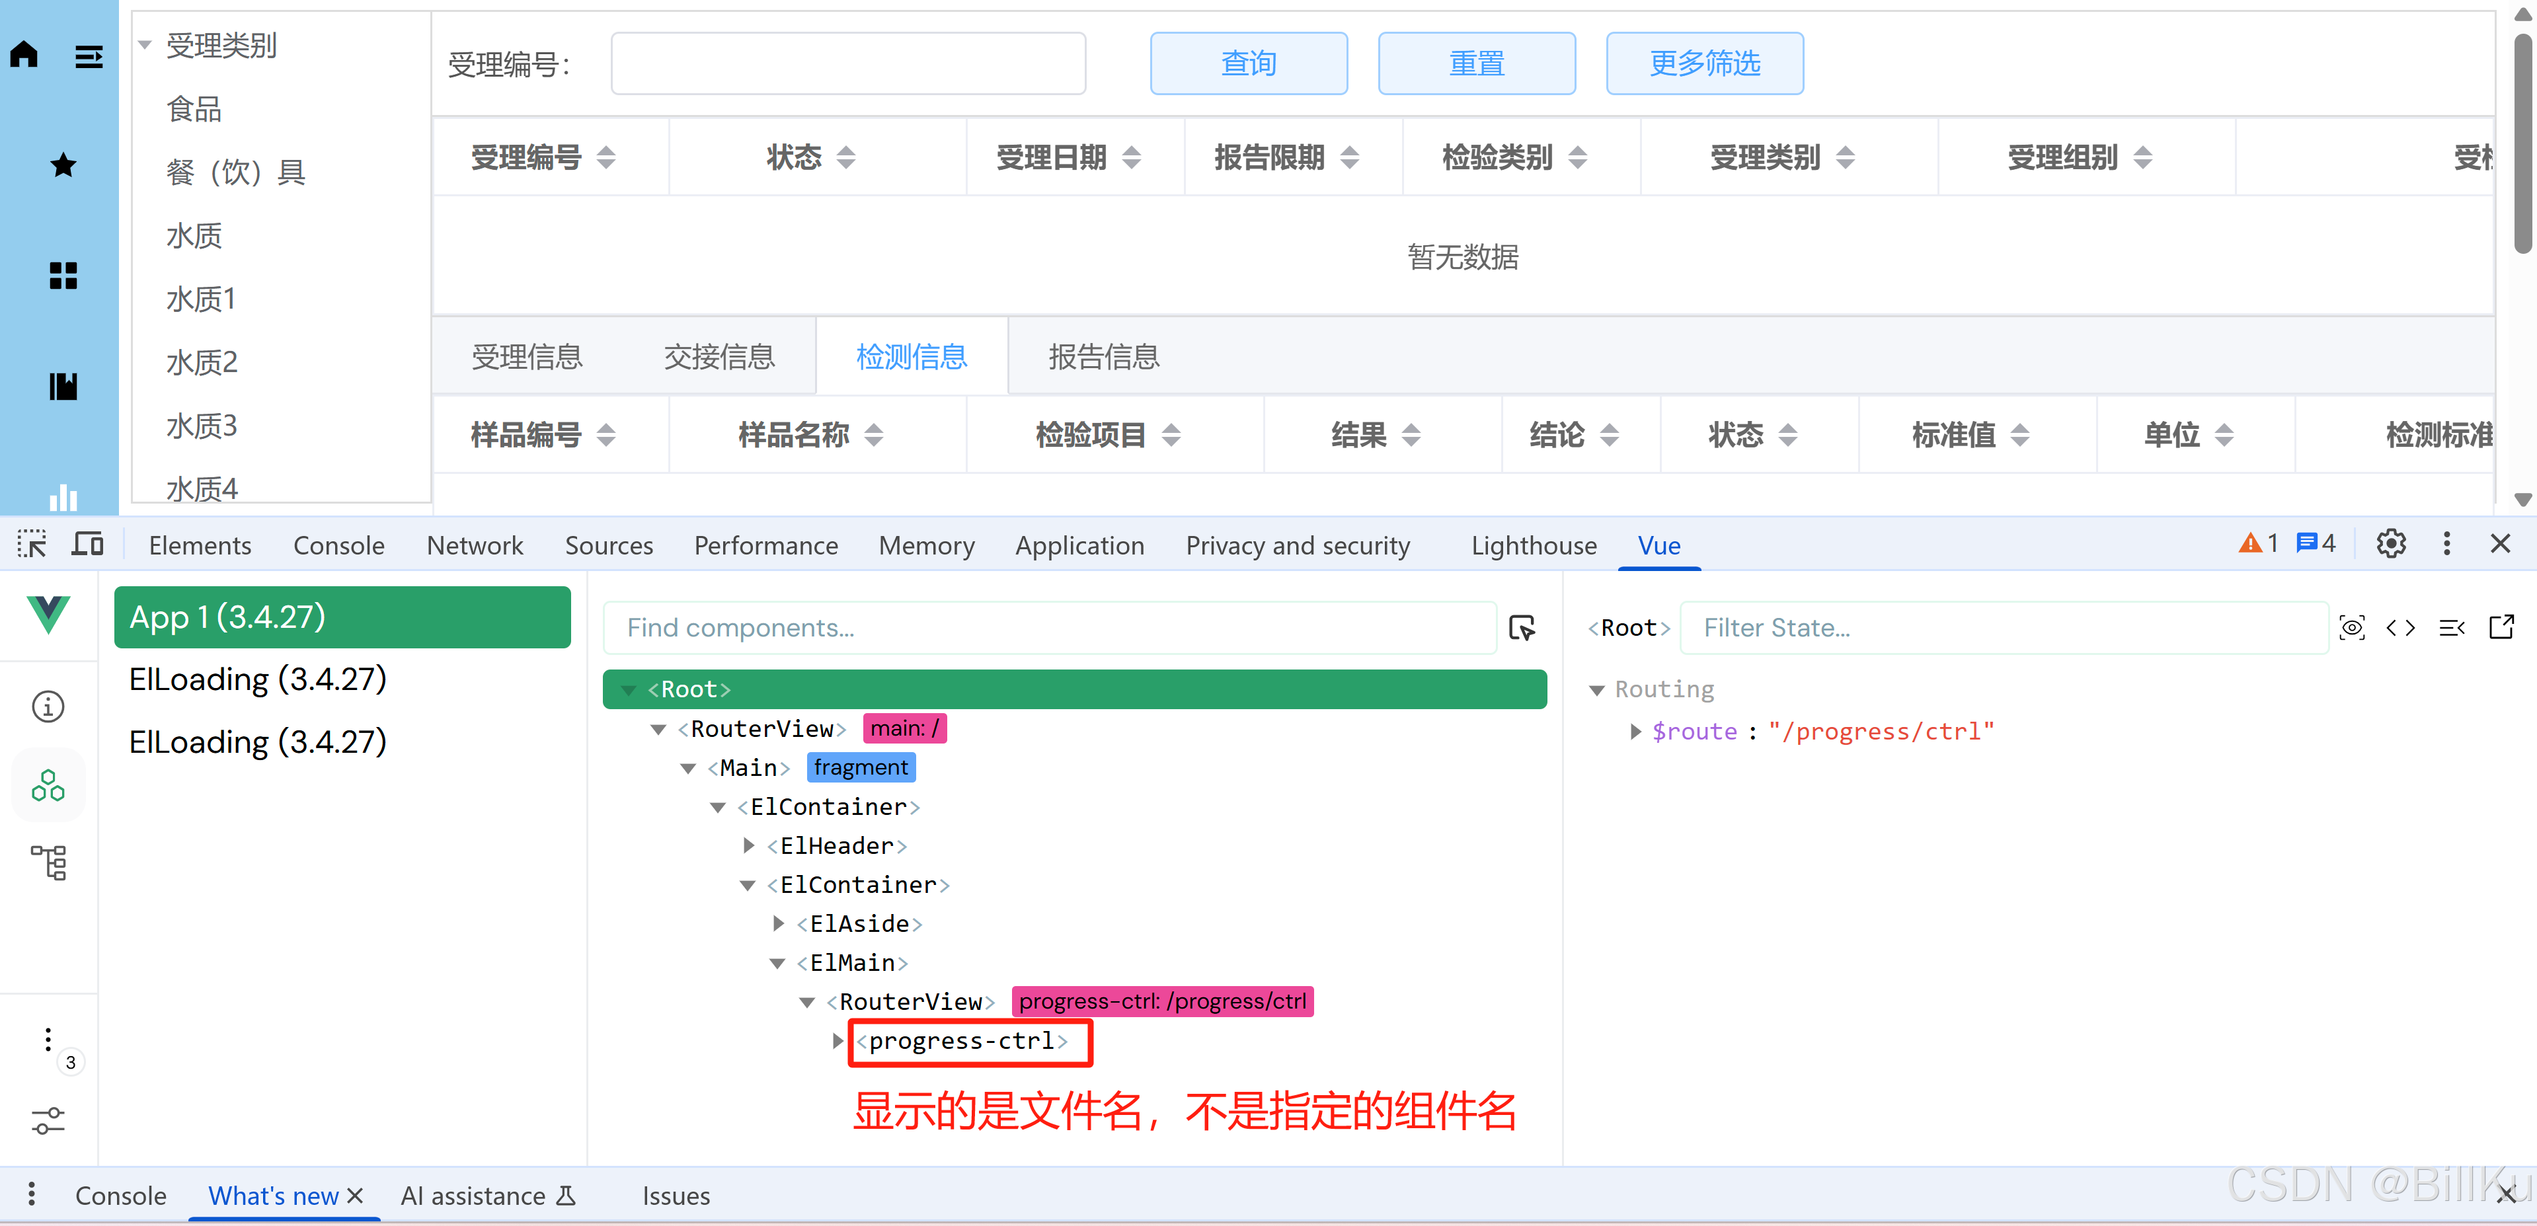
Task: Click the star favorites sidebar icon
Action: (63, 165)
